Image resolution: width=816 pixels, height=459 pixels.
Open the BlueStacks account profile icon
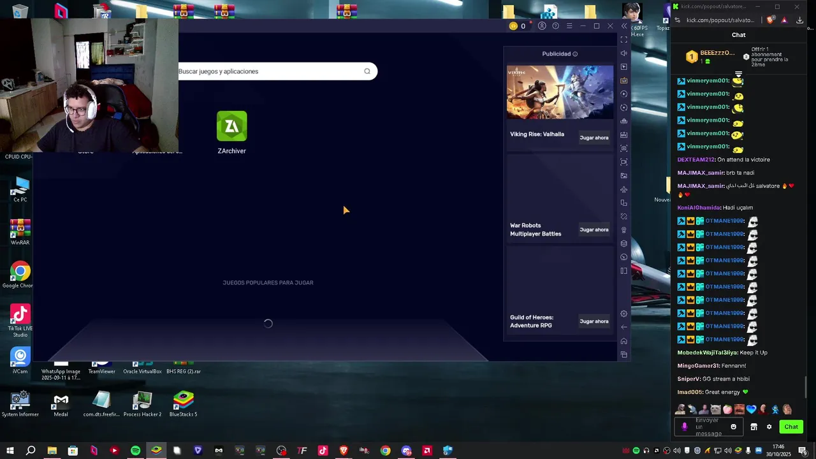click(542, 26)
